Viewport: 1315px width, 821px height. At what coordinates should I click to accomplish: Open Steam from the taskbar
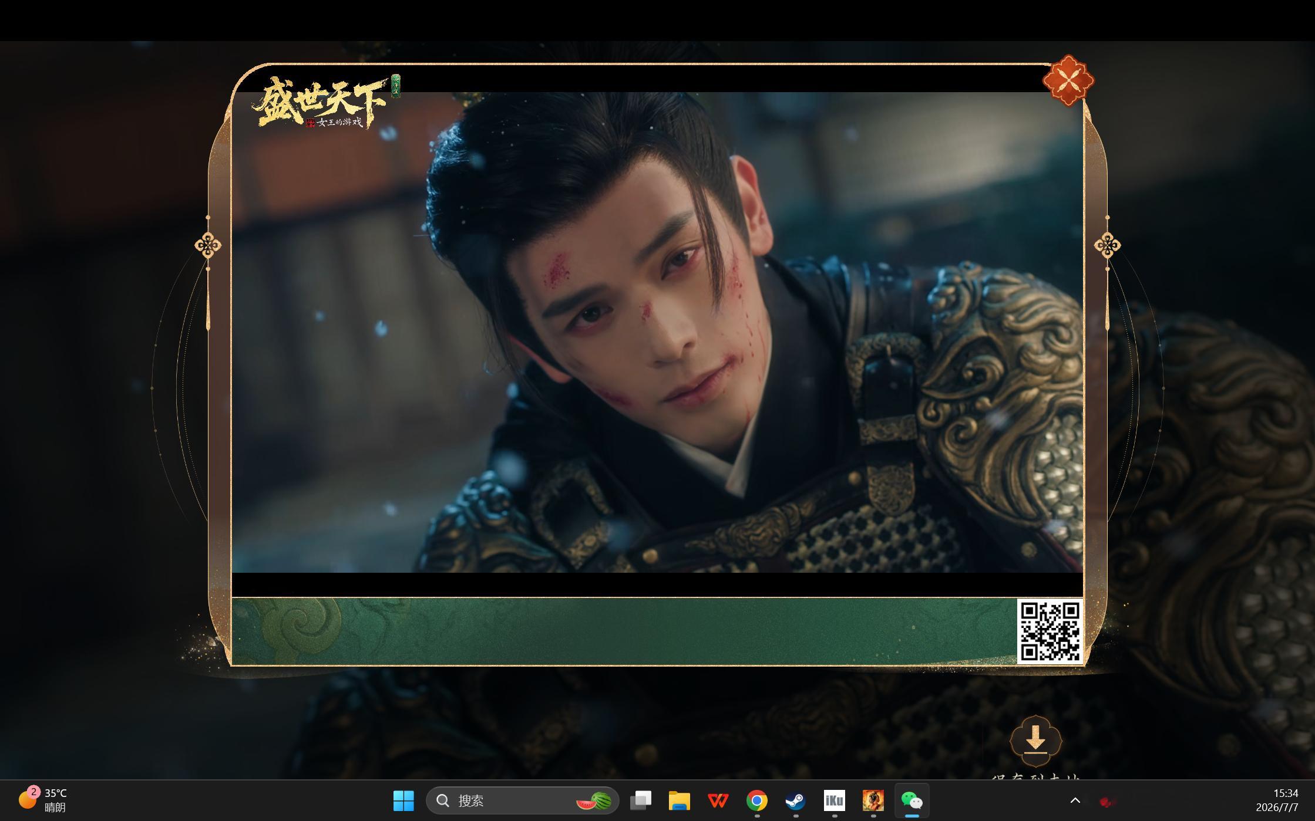[796, 800]
